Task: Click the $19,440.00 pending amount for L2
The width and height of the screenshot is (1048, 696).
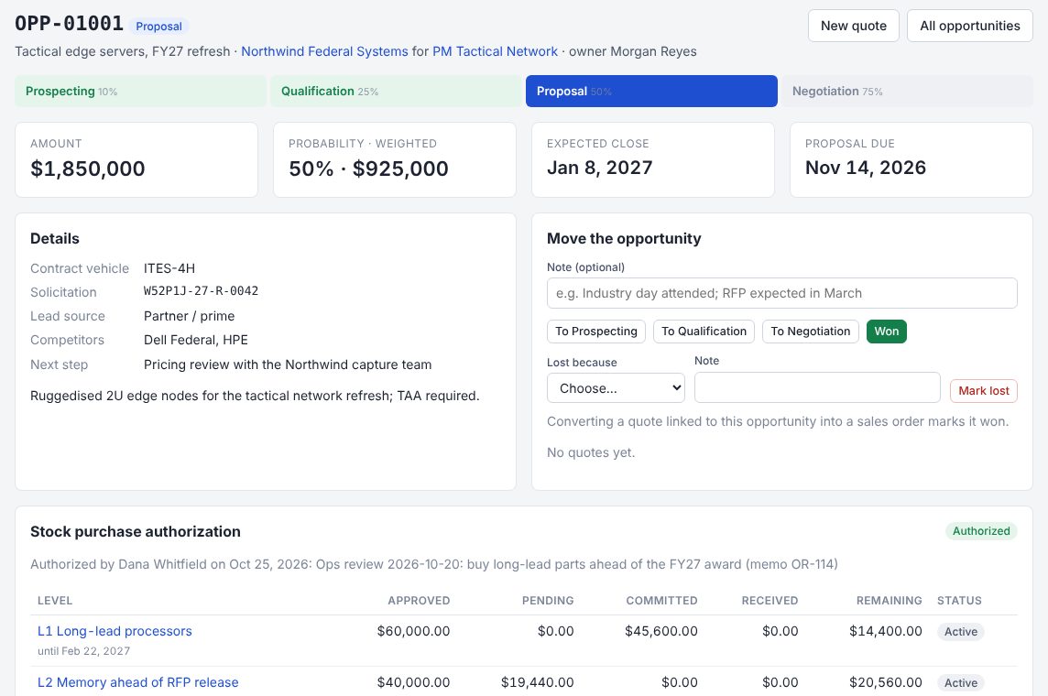Action: pos(538,682)
